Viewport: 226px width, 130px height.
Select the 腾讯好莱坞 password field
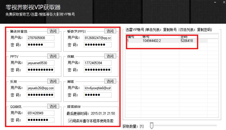coord(41,45)
